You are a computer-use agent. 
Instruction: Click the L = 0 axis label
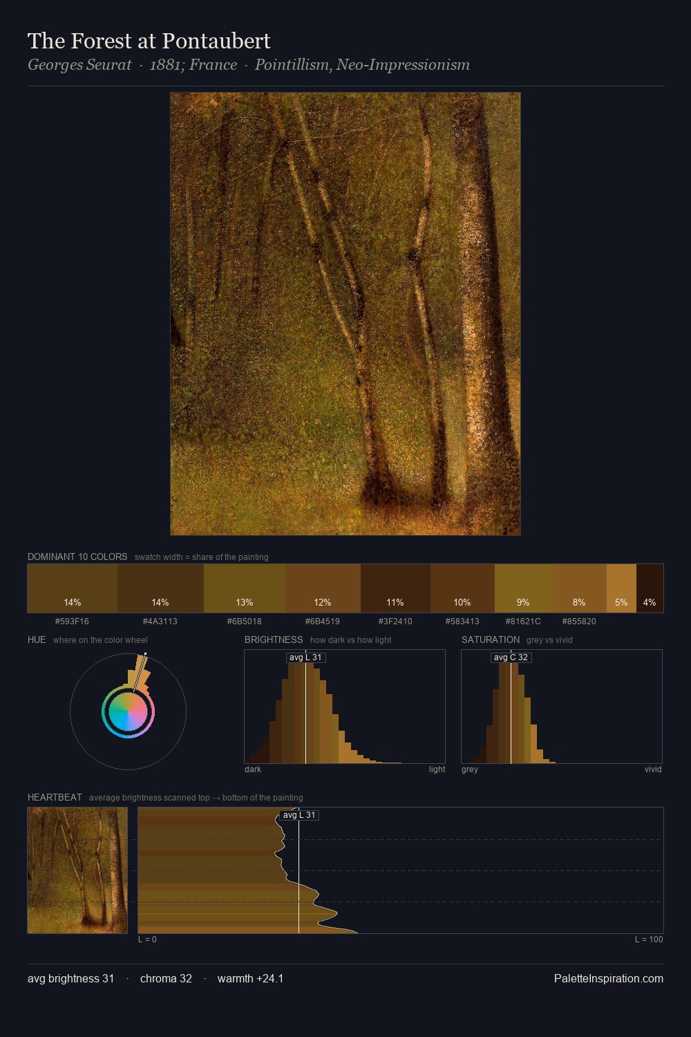pyautogui.click(x=147, y=940)
